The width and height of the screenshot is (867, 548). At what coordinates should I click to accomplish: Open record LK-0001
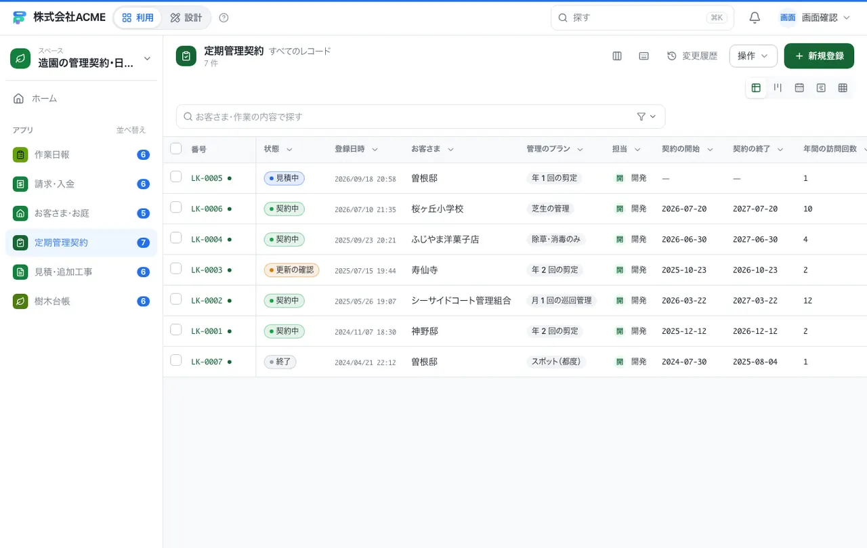pos(207,331)
